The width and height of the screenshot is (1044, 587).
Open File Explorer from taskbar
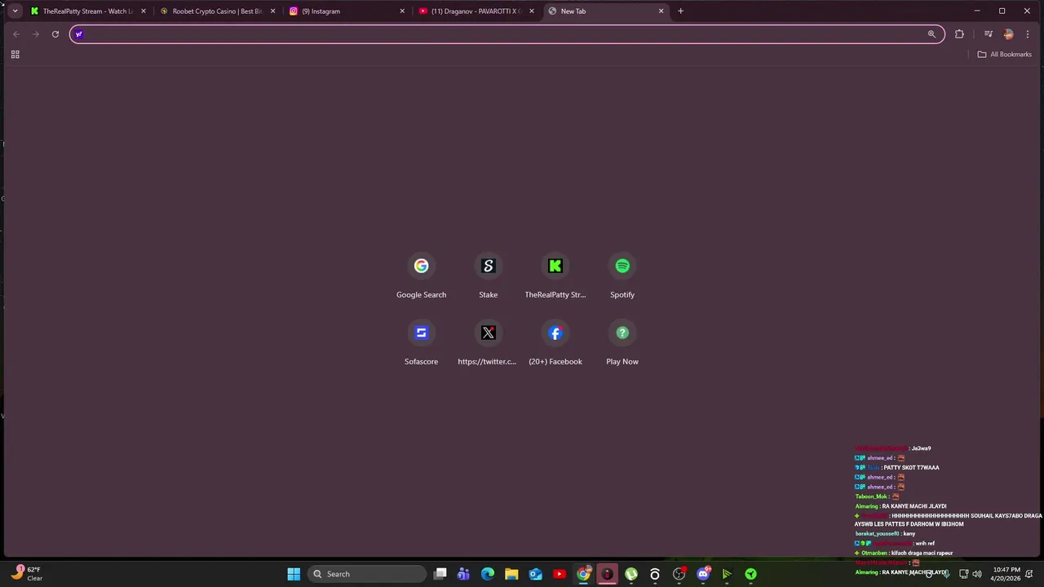511,574
